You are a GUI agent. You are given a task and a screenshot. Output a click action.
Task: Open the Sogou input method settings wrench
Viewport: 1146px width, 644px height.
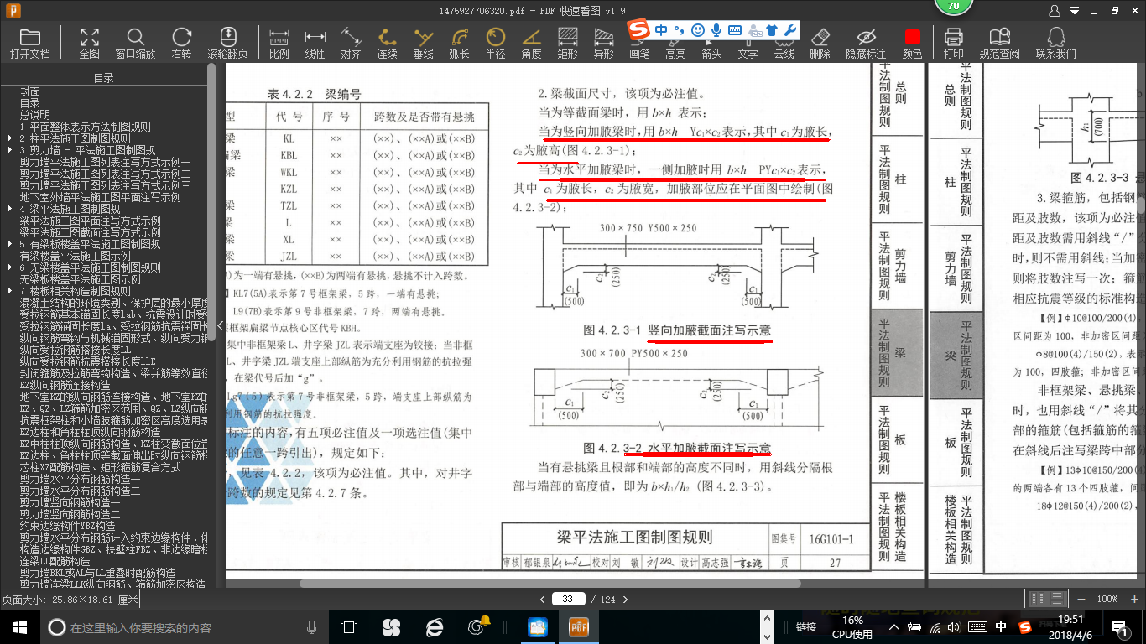pyautogui.click(x=789, y=30)
